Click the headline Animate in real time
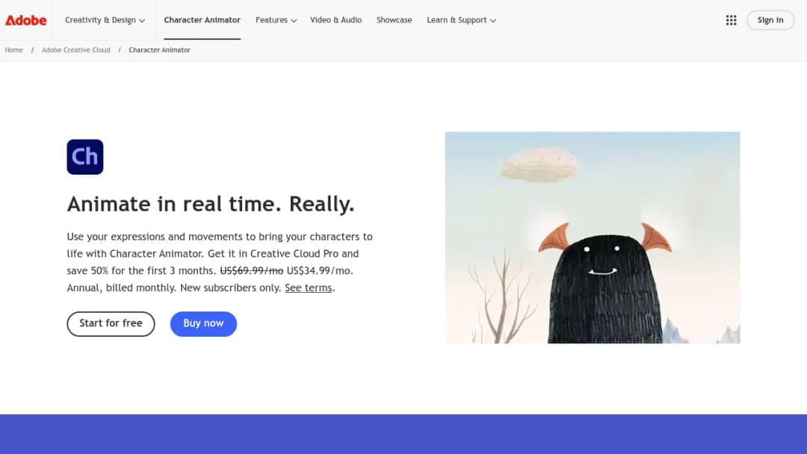 point(211,204)
